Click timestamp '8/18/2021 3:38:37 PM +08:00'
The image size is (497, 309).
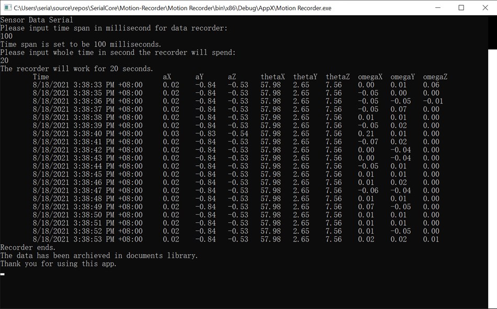(x=87, y=109)
